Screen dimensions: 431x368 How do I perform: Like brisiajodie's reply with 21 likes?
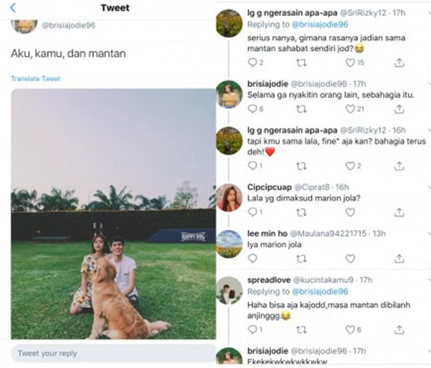(x=351, y=109)
